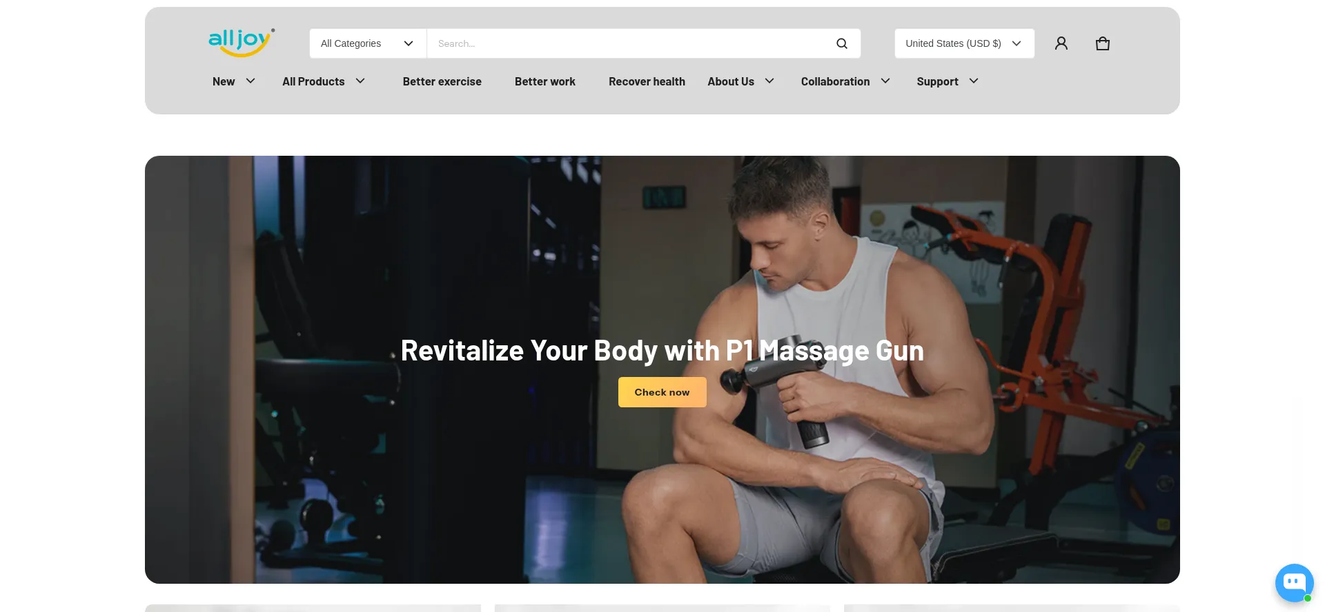Open the live chat bubble widget
This screenshot has height=612, width=1325.
pos(1293,583)
